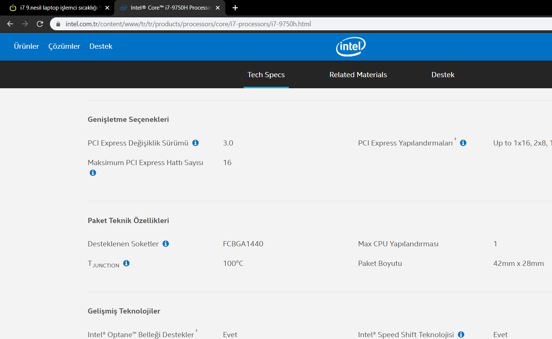Open the Çözümler menu

64,46
